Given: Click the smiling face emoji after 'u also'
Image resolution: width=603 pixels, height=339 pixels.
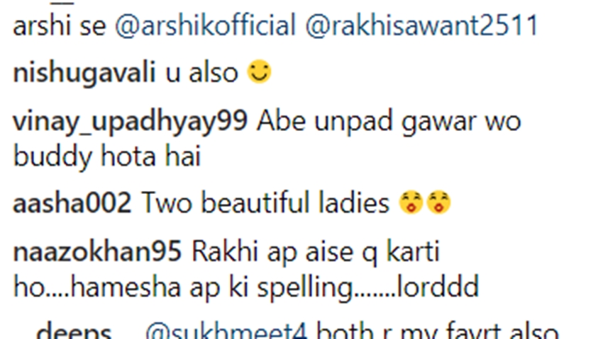Looking at the screenshot, I should pos(259,71).
